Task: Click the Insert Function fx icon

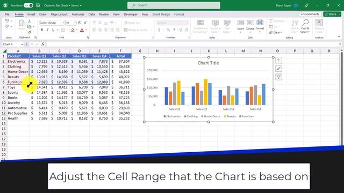Action: tap(42, 44)
